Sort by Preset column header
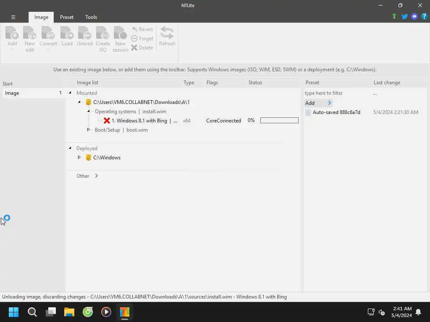 coord(312,83)
